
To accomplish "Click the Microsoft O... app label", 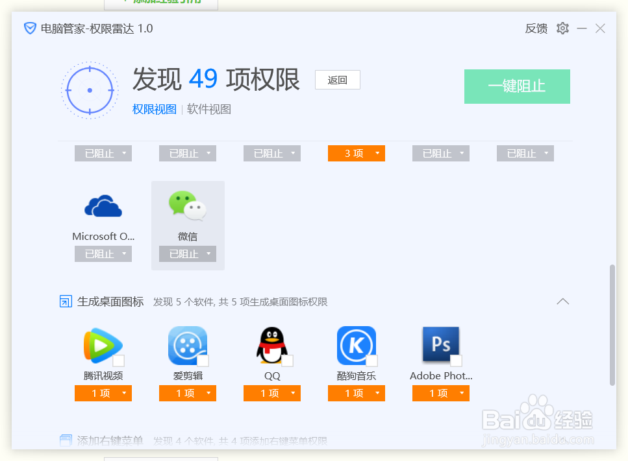I will 103,236.
